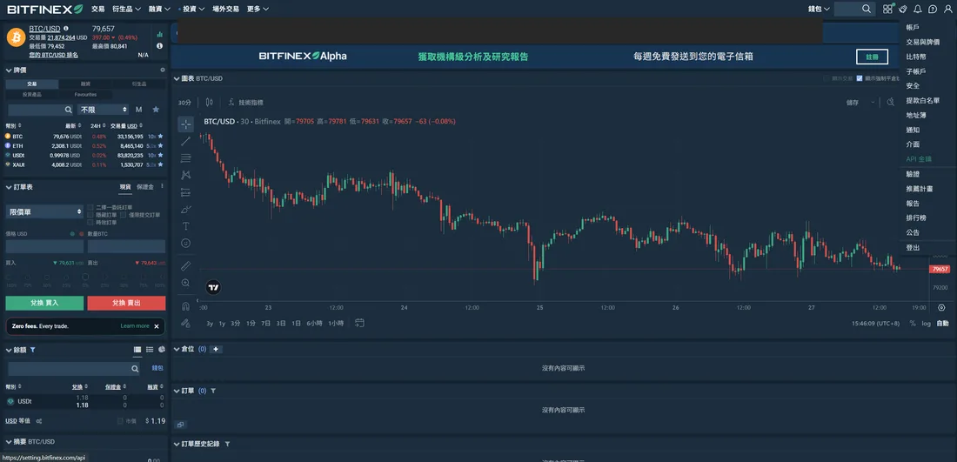Select the pattern drawing tool in chart sidebar
Image resolution: width=957 pixels, height=462 pixels.
[x=185, y=175]
